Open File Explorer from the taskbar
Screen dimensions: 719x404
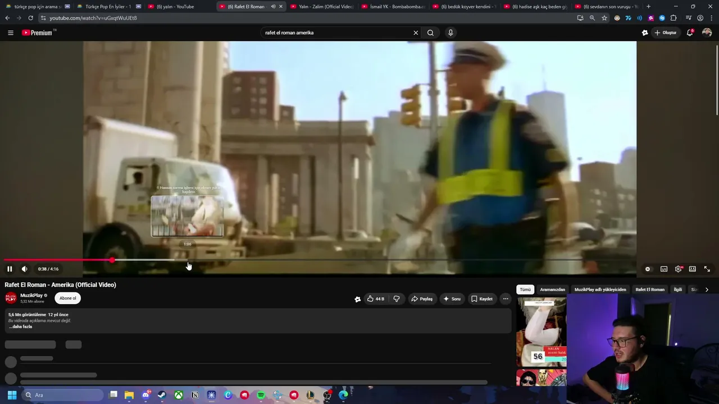[129, 395]
